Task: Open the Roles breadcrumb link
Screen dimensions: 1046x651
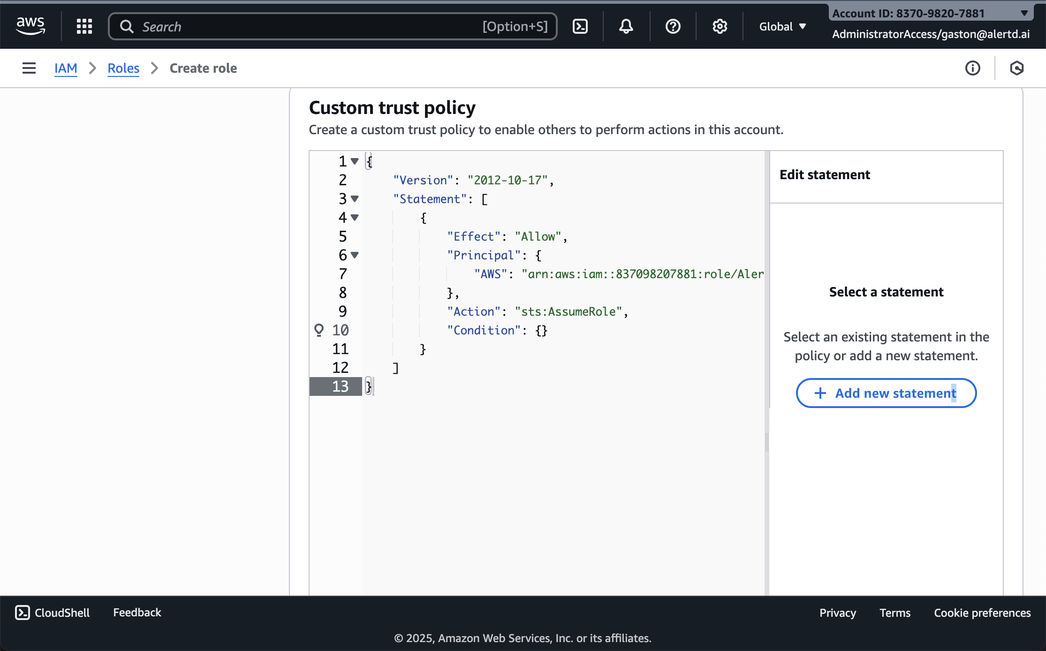Action: pyautogui.click(x=123, y=68)
